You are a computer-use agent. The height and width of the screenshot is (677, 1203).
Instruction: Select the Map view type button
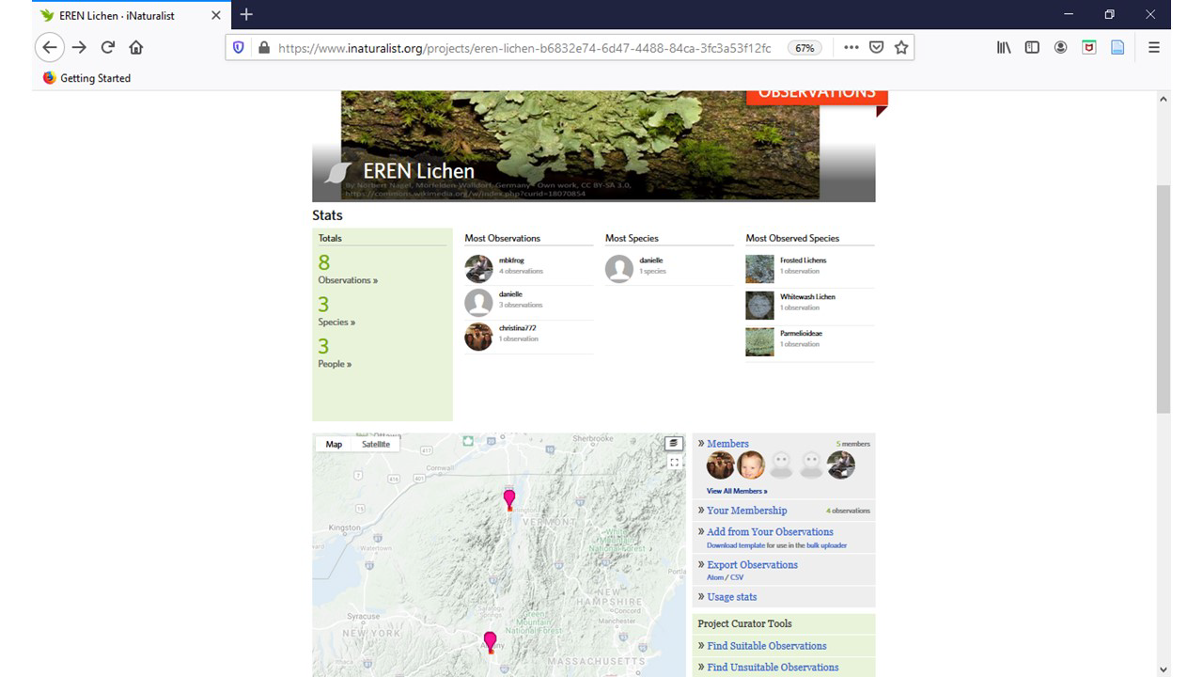click(x=334, y=444)
